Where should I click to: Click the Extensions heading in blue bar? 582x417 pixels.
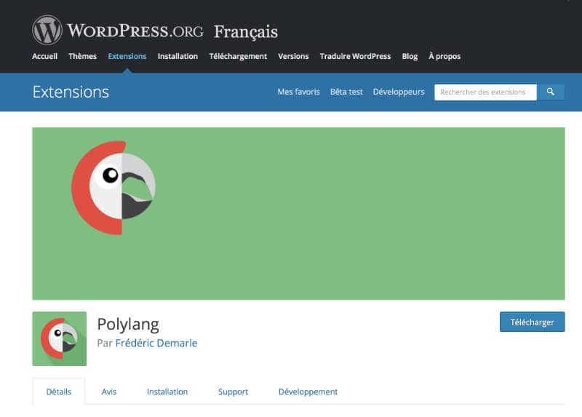point(71,92)
